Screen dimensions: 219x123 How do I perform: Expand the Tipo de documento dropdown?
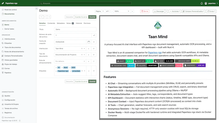point(84,55)
